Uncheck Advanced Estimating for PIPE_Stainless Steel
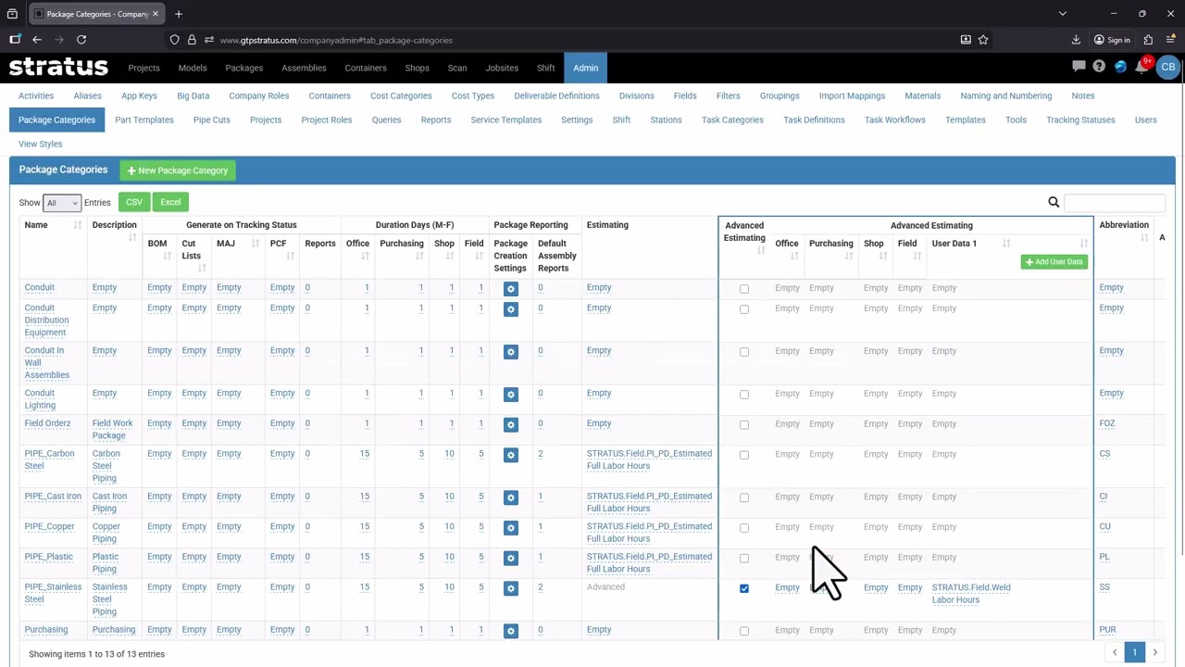 point(744,588)
